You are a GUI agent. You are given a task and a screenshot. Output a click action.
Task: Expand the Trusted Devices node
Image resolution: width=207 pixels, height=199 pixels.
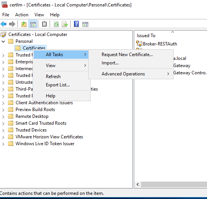3,130
